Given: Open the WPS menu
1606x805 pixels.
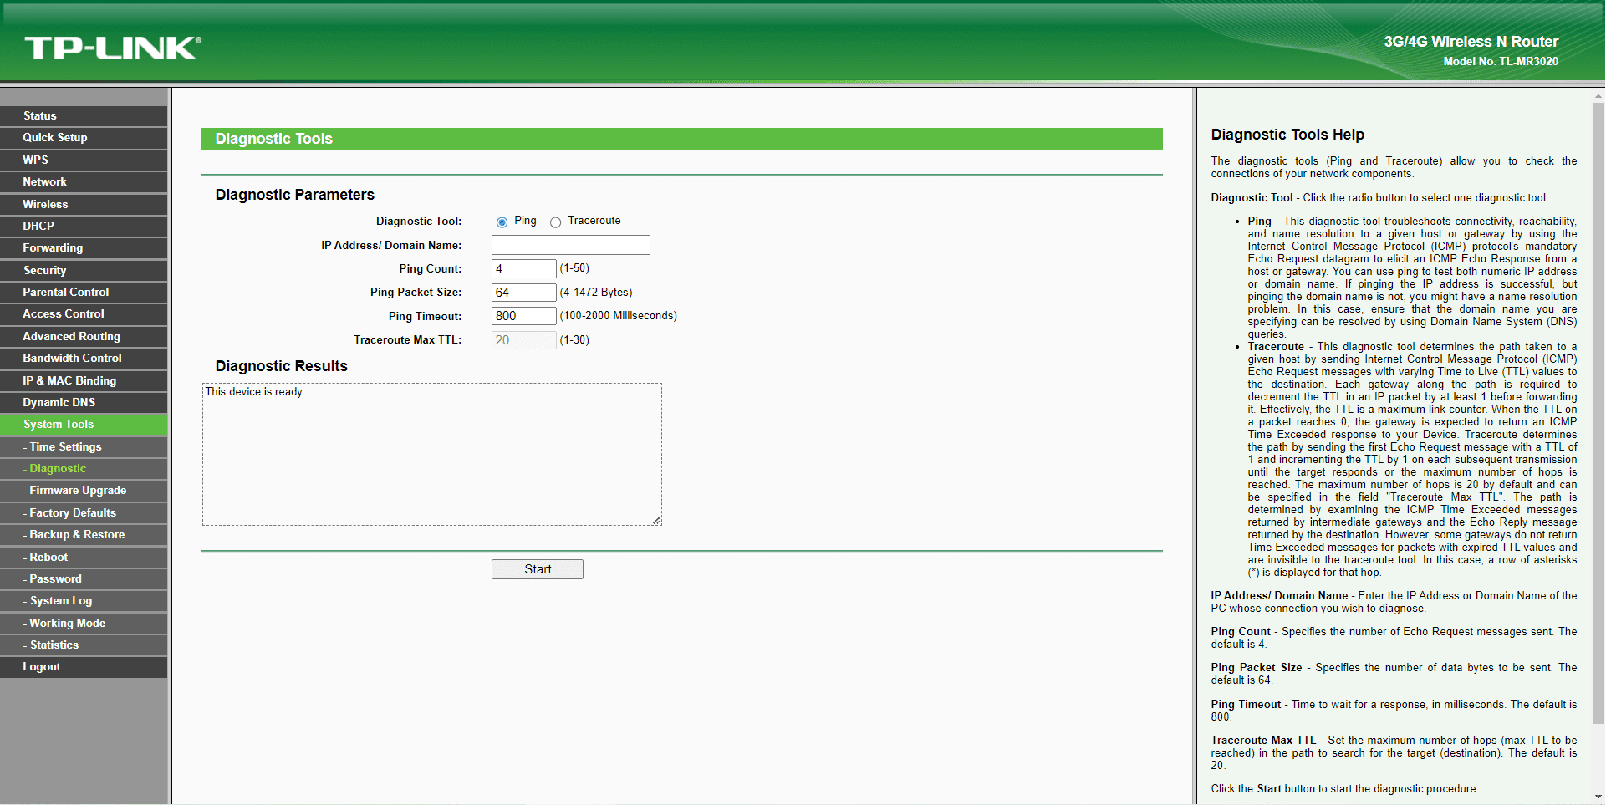Looking at the screenshot, I should (84, 160).
